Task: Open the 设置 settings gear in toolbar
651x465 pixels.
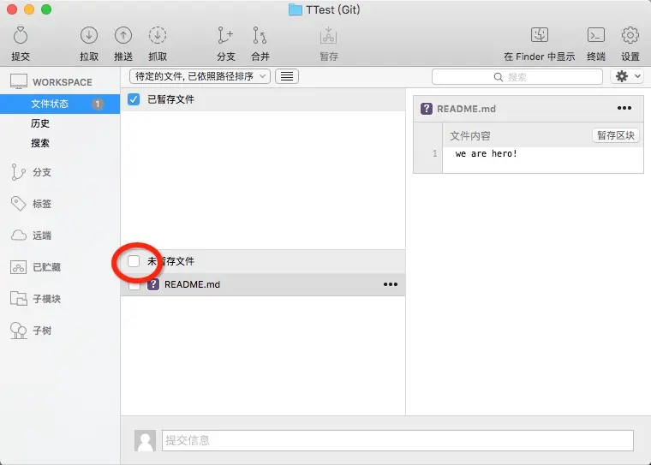Action: pyautogui.click(x=630, y=35)
